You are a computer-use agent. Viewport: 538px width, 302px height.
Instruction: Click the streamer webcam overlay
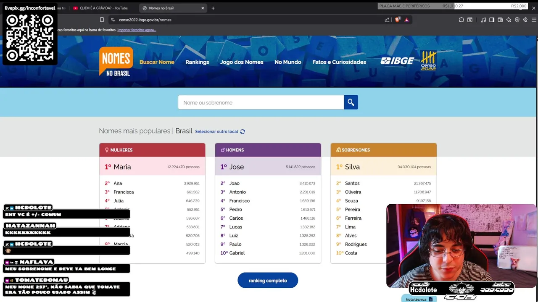point(461,246)
